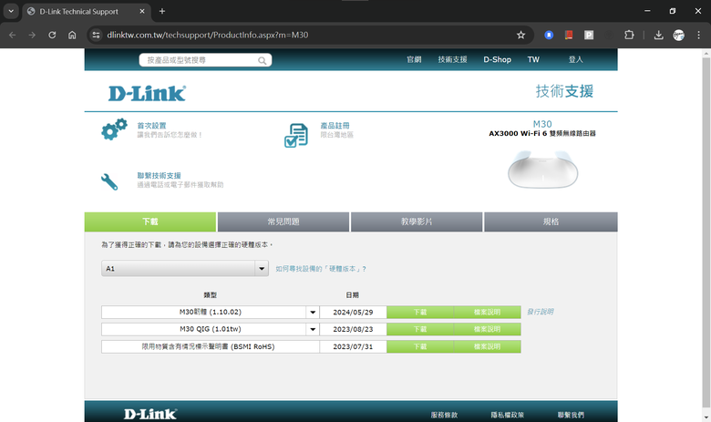
Task: Click the footer D-Link logo
Action: [150, 414]
